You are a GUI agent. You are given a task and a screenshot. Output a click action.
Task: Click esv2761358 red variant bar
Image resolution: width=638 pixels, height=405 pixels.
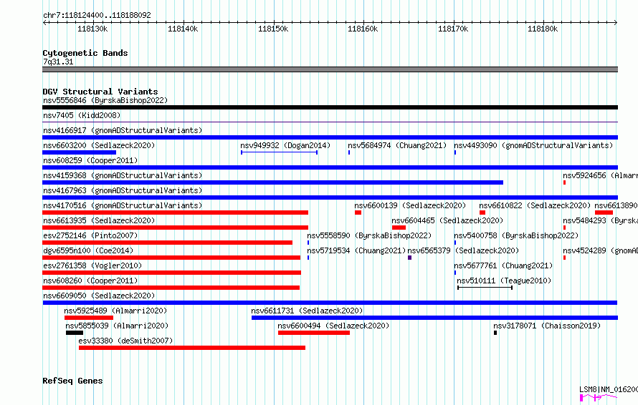172,273
